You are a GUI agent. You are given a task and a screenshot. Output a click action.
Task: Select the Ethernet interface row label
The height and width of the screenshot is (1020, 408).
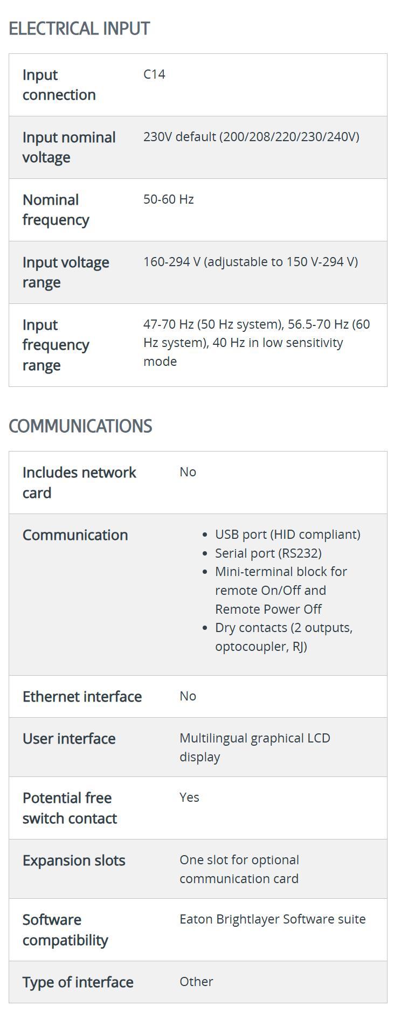(x=82, y=697)
